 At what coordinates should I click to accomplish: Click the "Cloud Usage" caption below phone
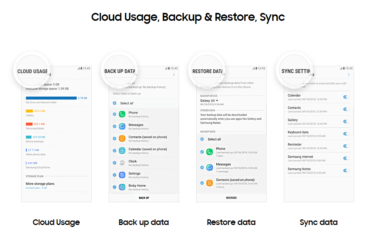(x=56, y=222)
